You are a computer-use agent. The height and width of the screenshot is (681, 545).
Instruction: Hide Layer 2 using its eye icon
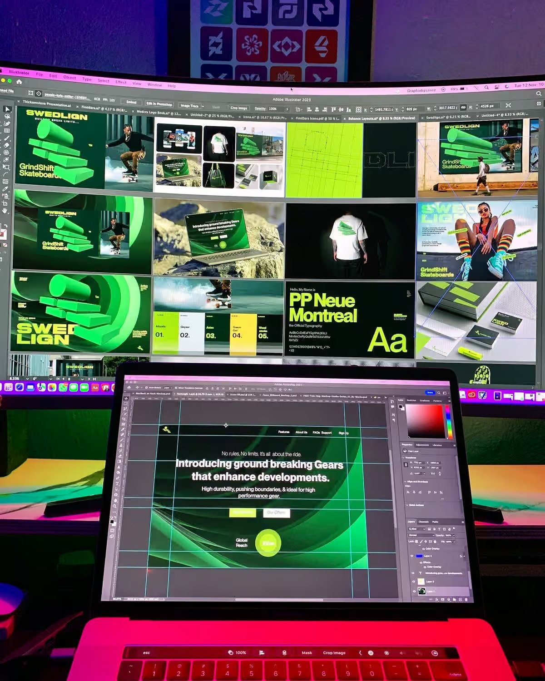tap(413, 582)
